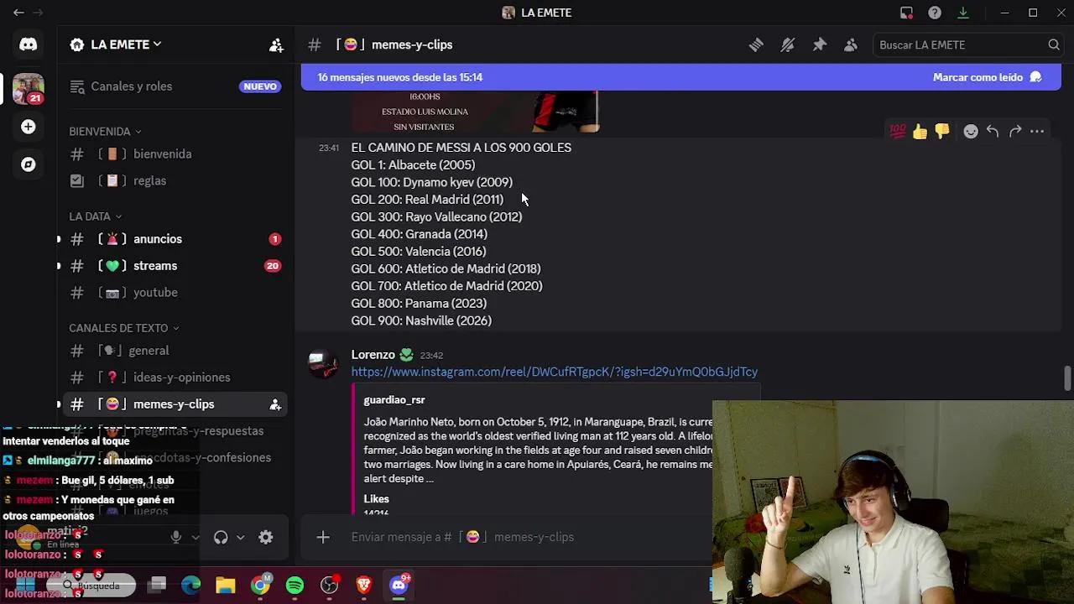Screen dimensions: 1074x604
Task: Open the anuncios channel
Action: point(175,239)
